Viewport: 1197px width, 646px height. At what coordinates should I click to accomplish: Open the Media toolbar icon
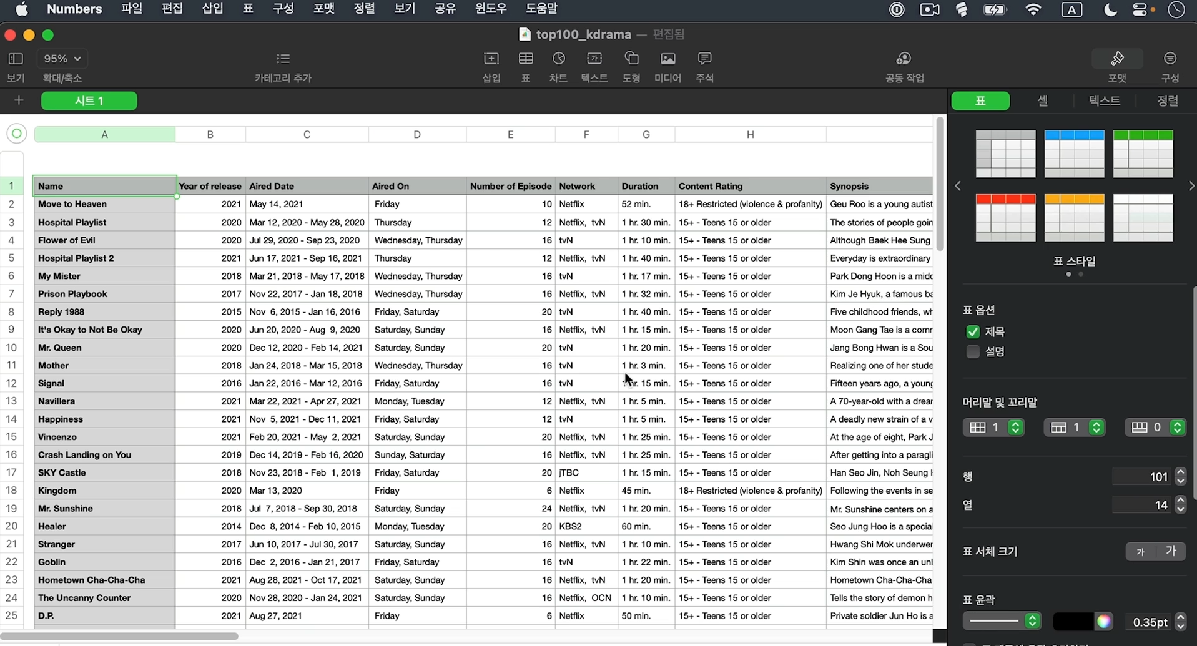pyautogui.click(x=667, y=59)
